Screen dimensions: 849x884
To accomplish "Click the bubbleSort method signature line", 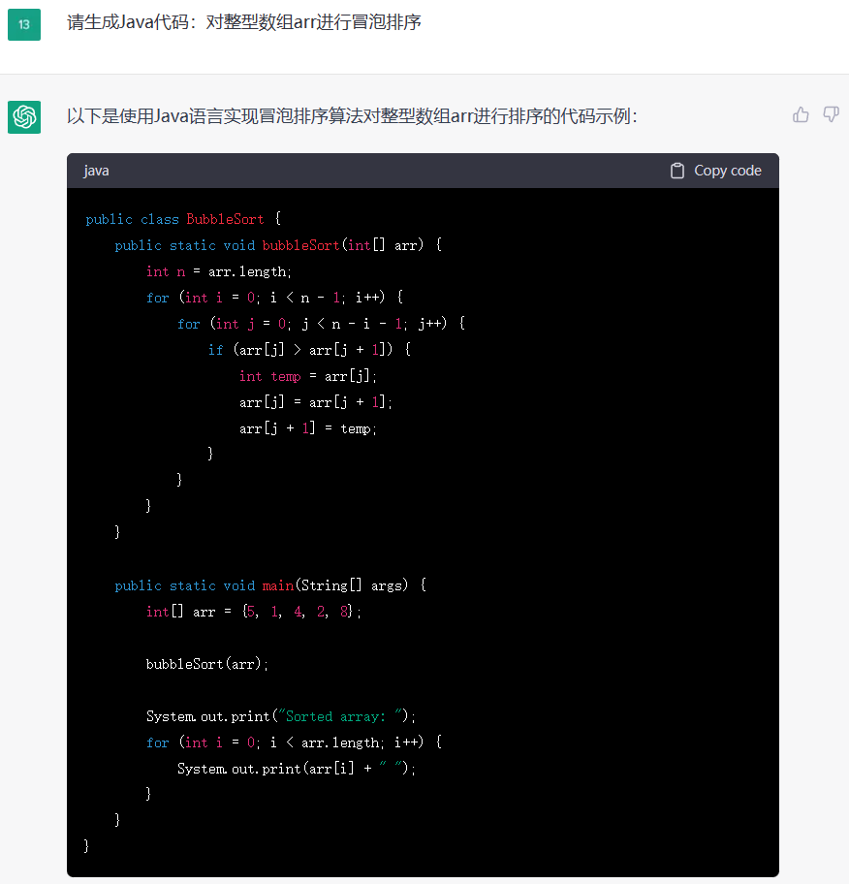I will 277,245.
